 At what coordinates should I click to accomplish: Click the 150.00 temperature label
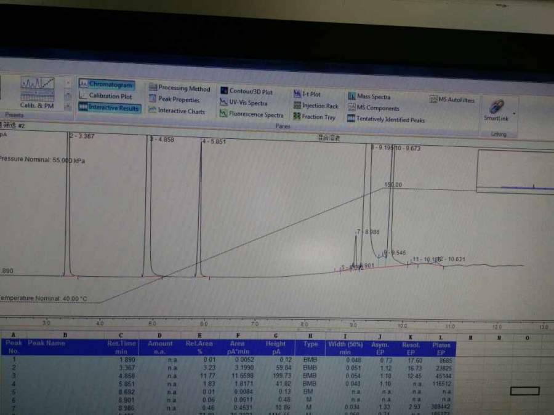coord(393,184)
